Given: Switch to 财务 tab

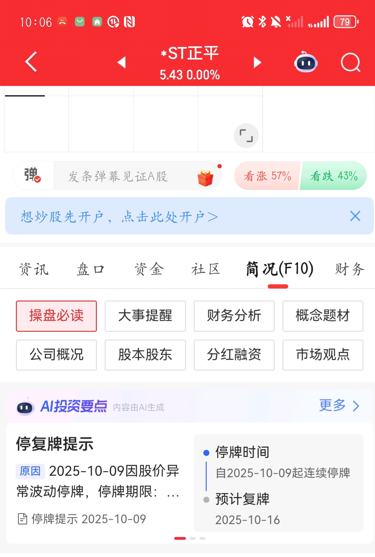Looking at the screenshot, I should [350, 269].
